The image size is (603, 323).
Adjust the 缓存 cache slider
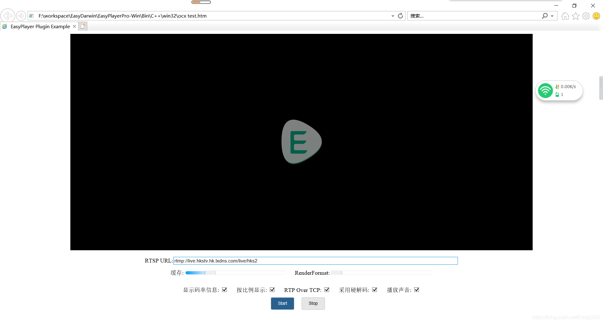pyautogui.click(x=236, y=273)
